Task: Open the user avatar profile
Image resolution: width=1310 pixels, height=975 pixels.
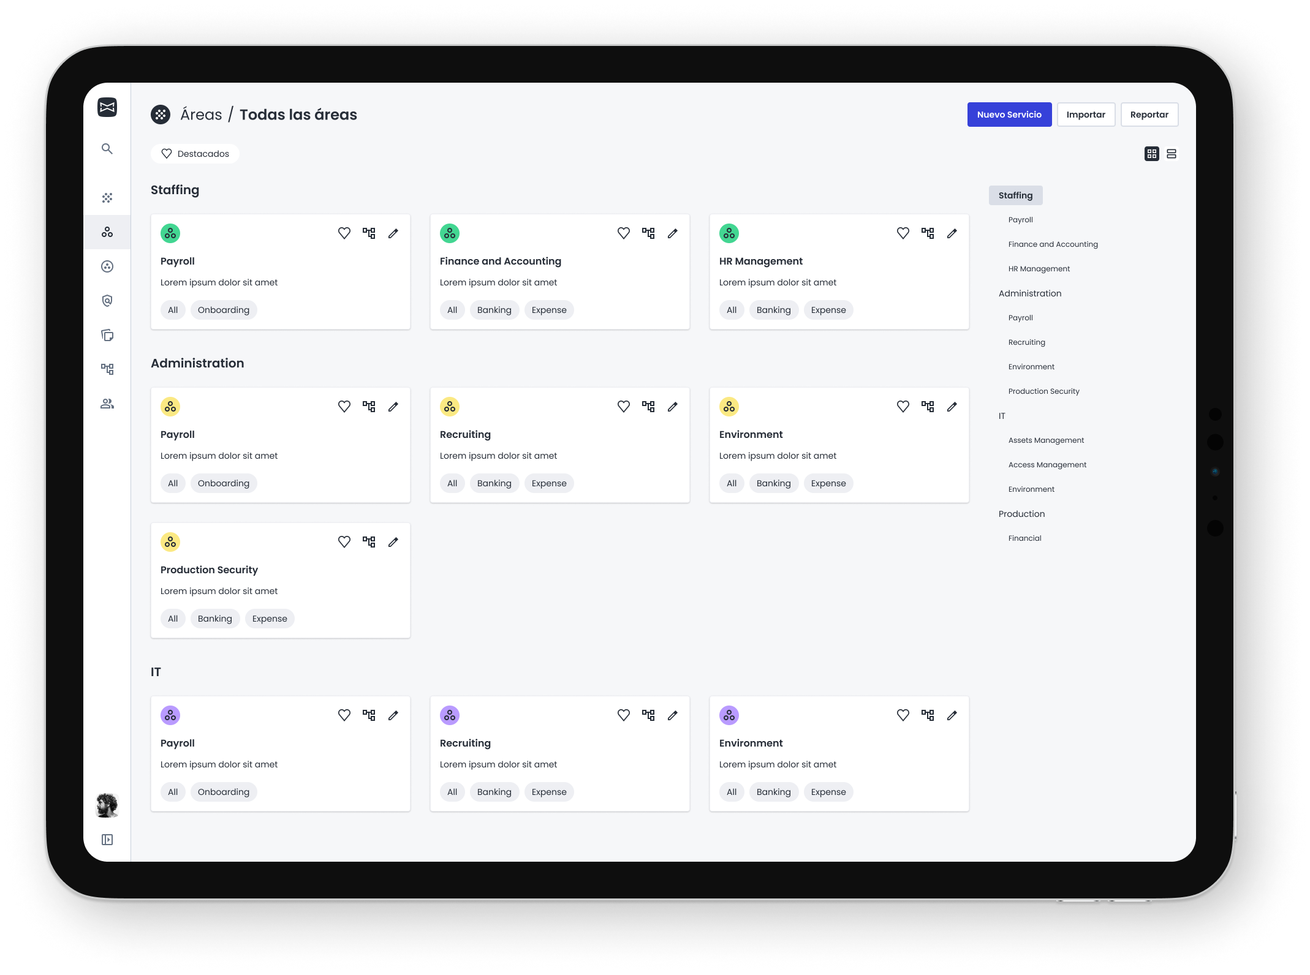Action: coord(107,805)
